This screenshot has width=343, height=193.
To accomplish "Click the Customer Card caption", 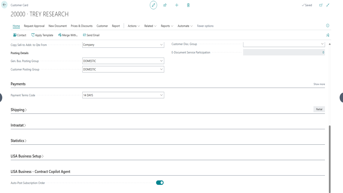I will pos(19,5).
